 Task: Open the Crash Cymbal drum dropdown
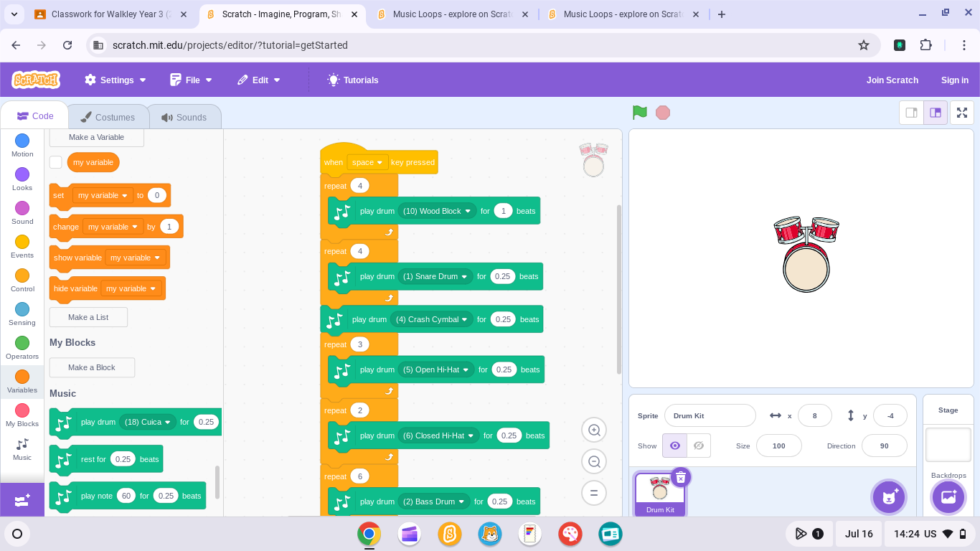tap(432, 319)
